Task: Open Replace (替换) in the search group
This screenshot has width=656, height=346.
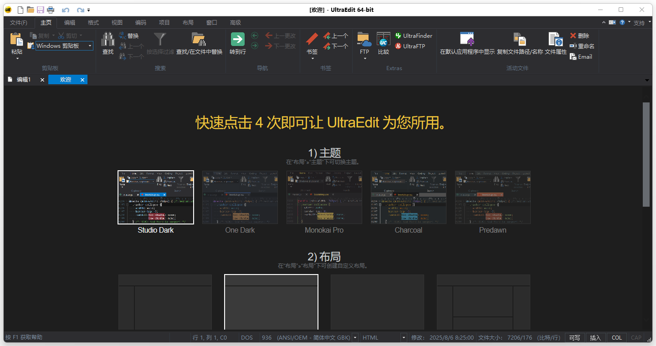Action: coord(129,36)
